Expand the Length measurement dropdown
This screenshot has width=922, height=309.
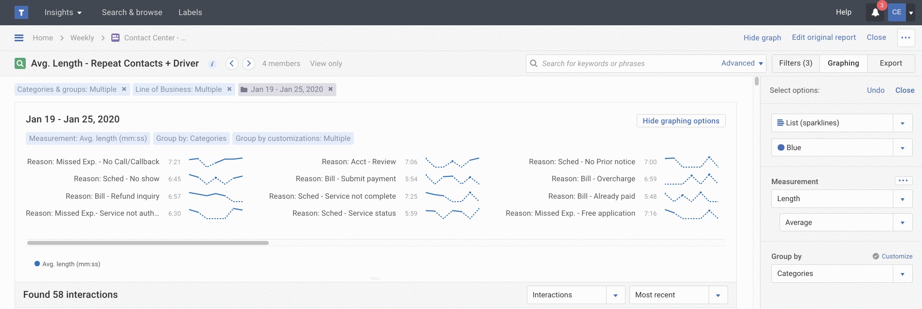pos(902,199)
